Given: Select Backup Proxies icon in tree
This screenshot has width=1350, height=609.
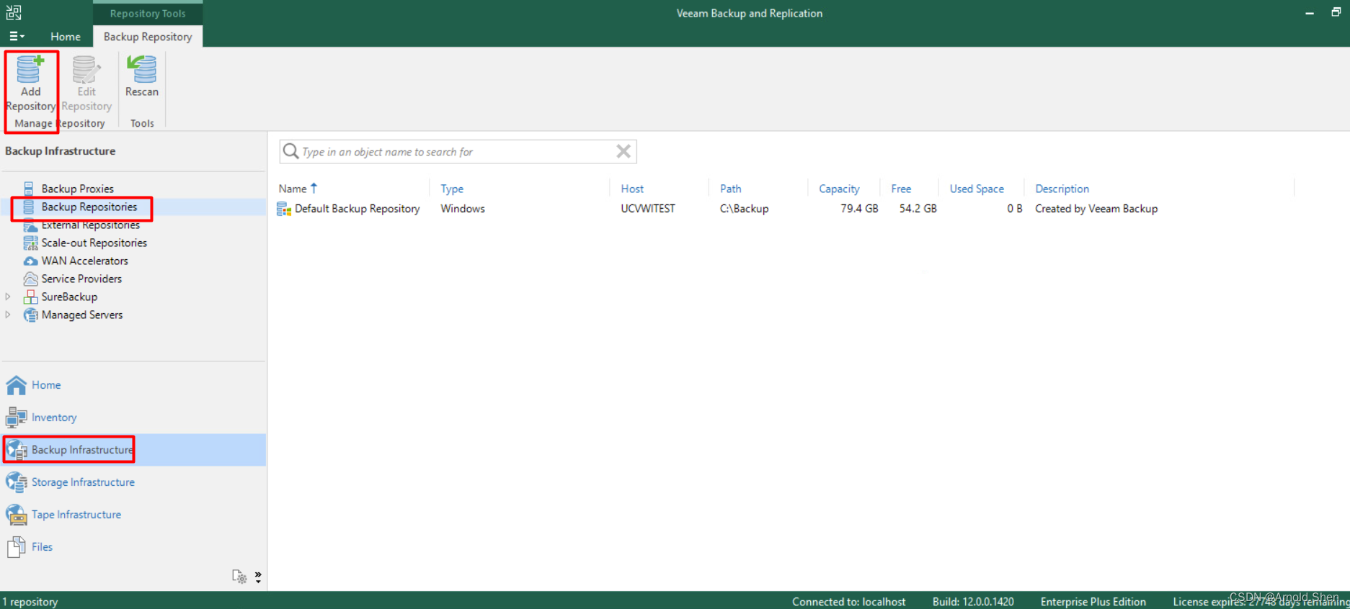Looking at the screenshot, I should pyautogui.click(x=29, y=189).
